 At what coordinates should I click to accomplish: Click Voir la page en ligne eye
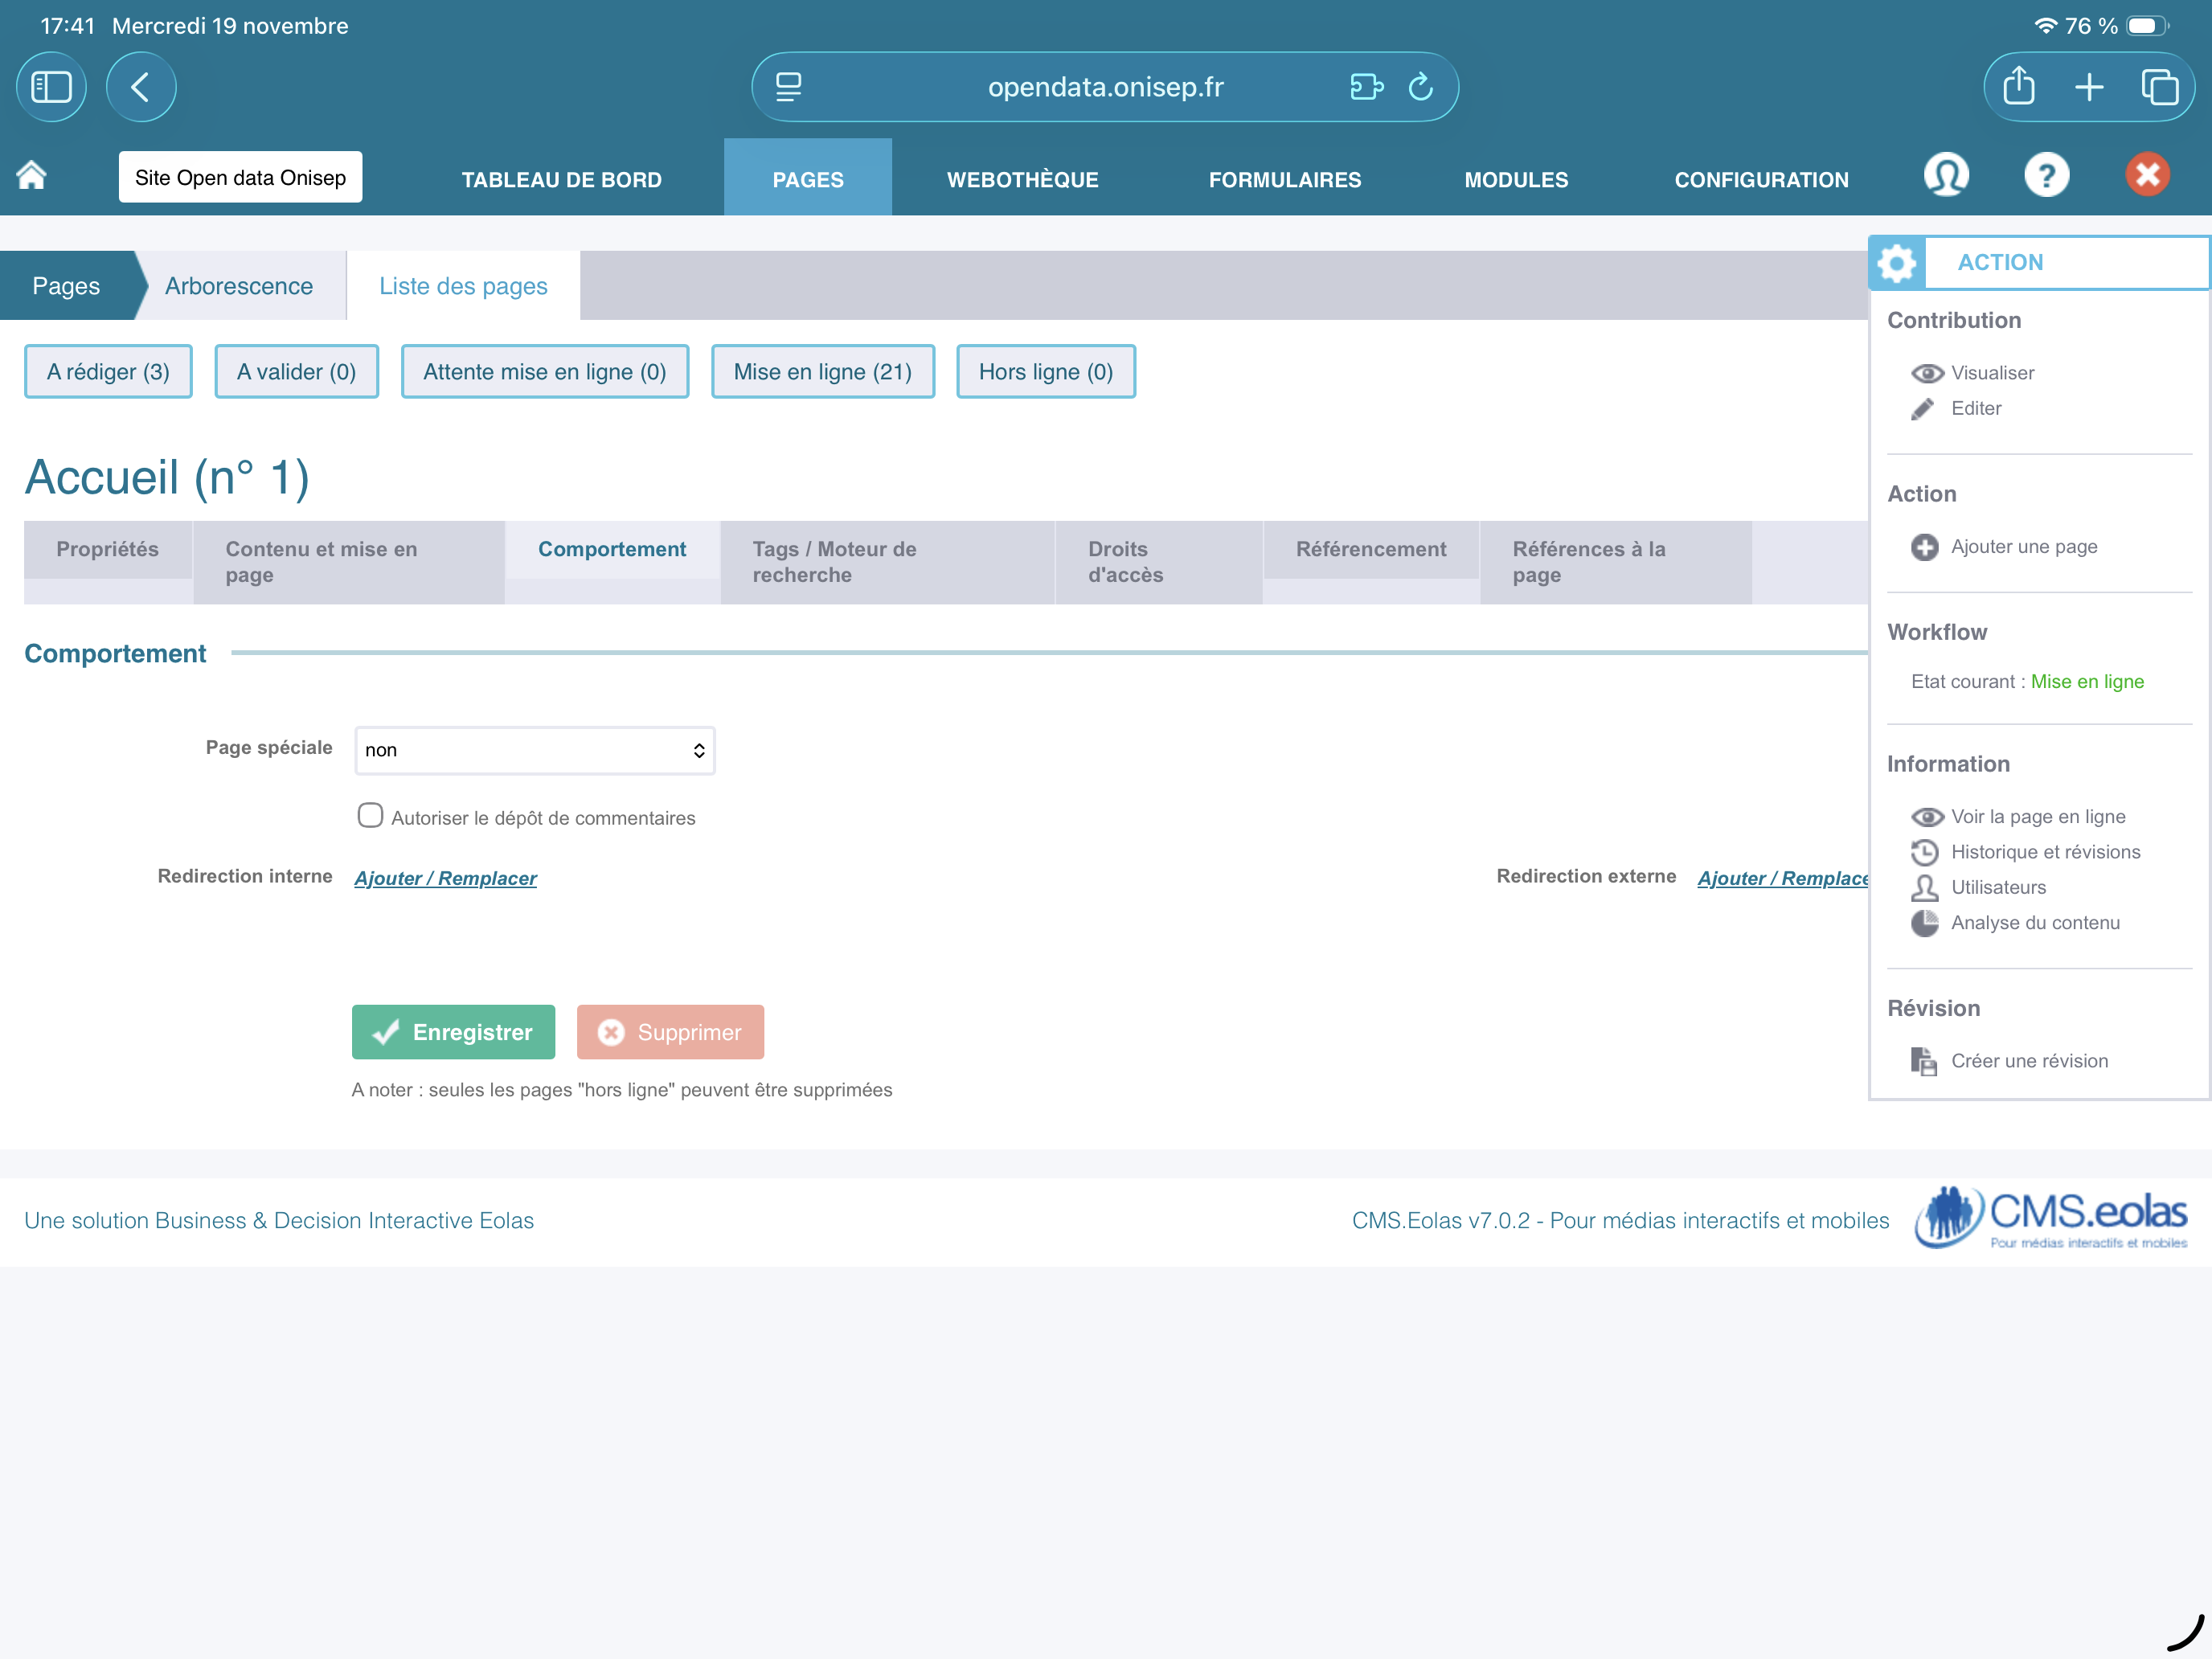[x=1927, y=817]
